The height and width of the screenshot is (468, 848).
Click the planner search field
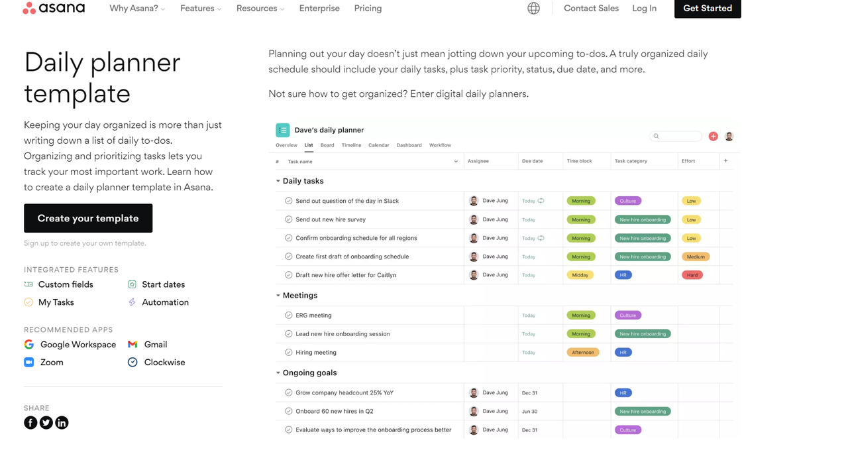(676, 137)
